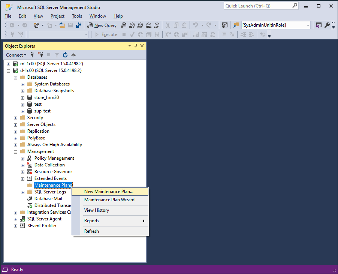The width and height of the screenshot is (338, 274).
Task: Open MDX query icon in toolbar
Action: tap(132, 25)
